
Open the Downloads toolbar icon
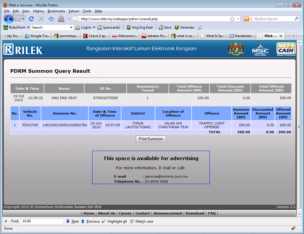[61, 19]
